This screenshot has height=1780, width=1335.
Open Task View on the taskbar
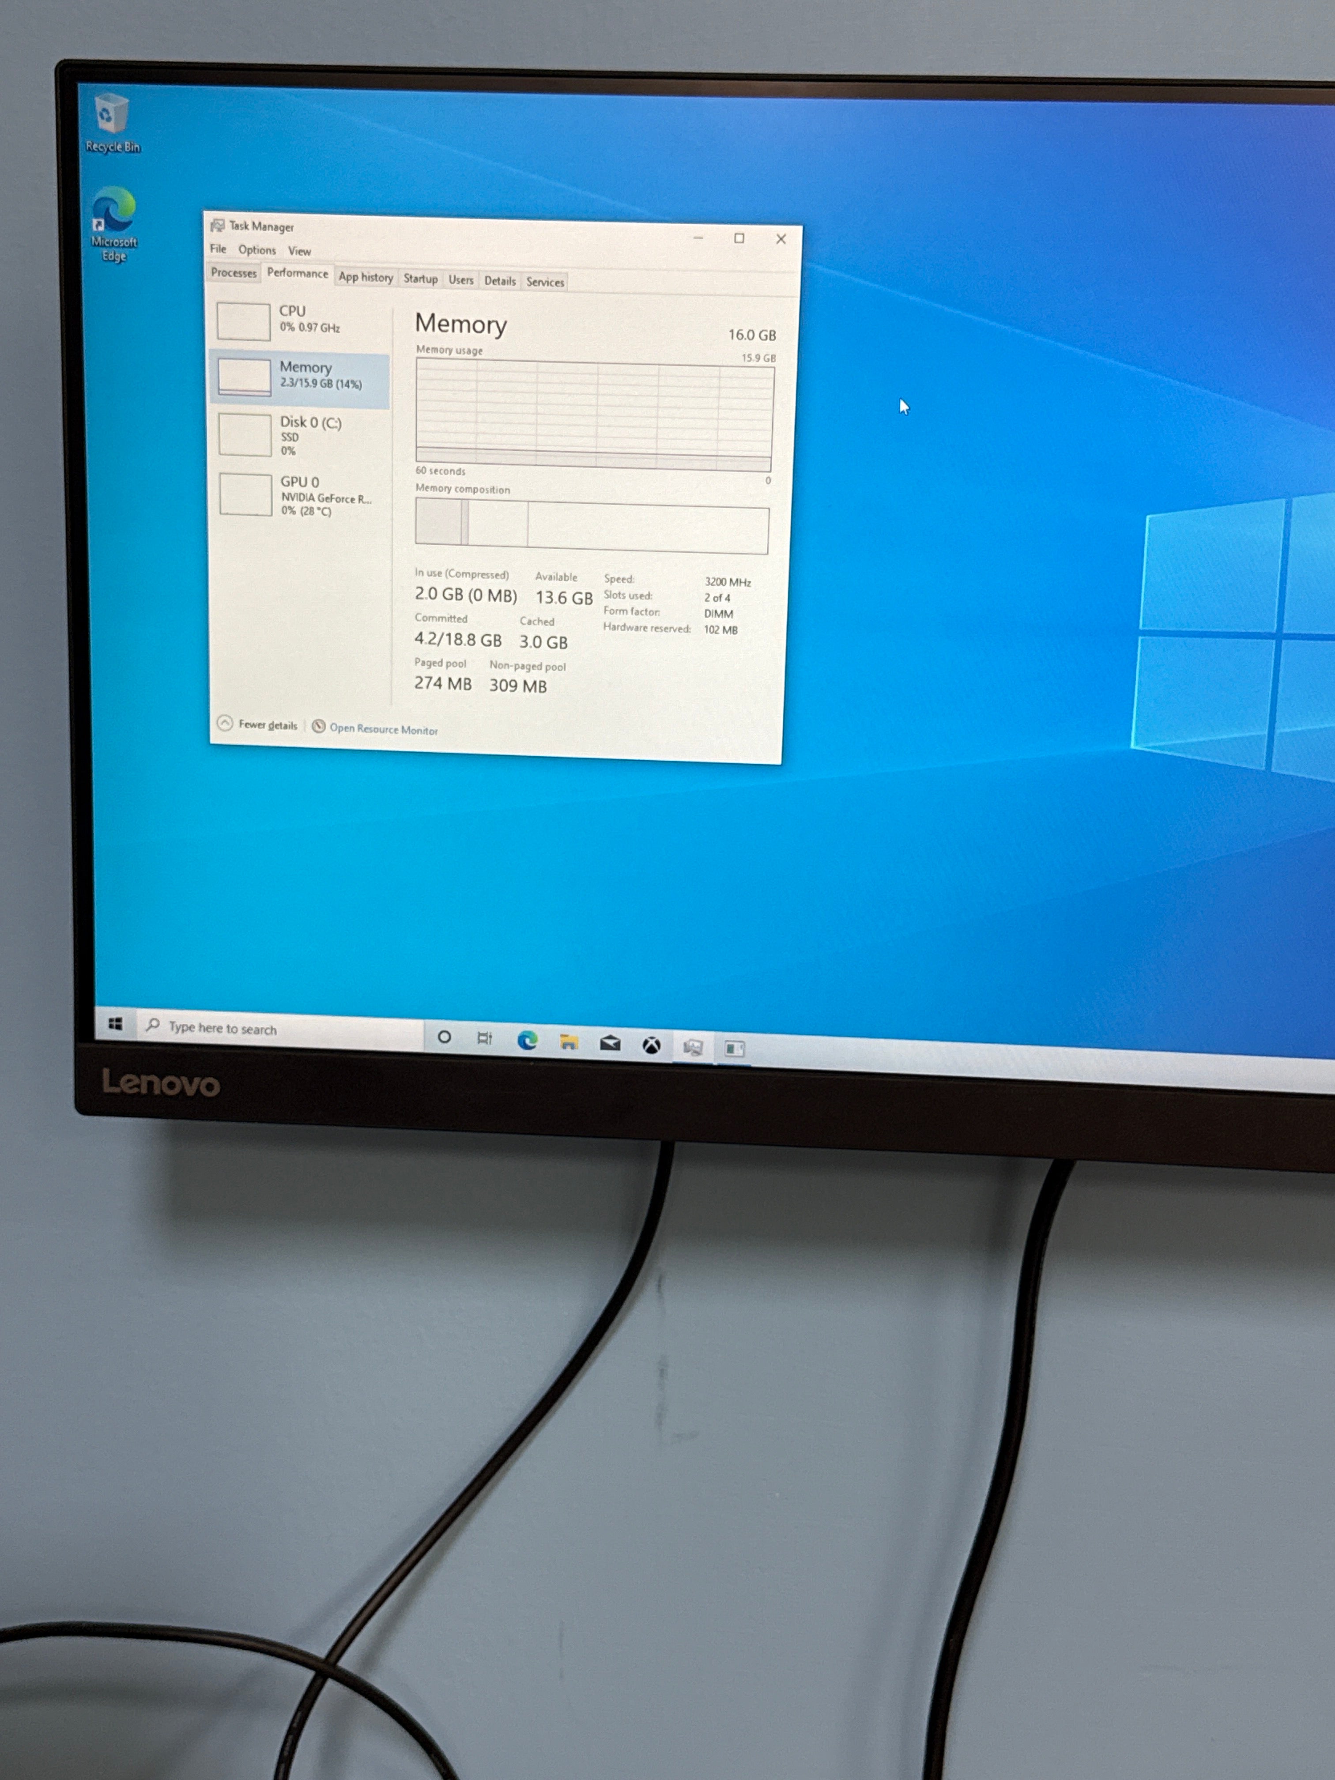point(484,1039)
